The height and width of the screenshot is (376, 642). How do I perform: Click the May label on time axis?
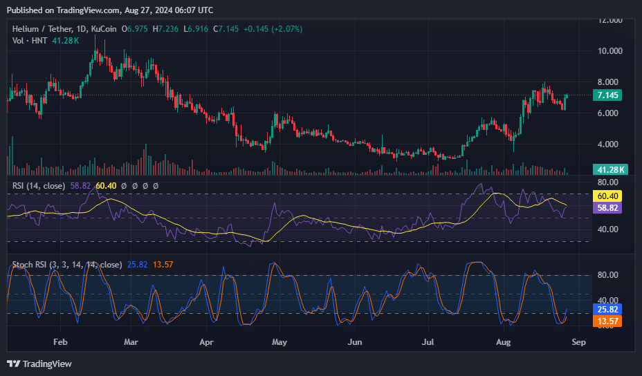point(279,342)
